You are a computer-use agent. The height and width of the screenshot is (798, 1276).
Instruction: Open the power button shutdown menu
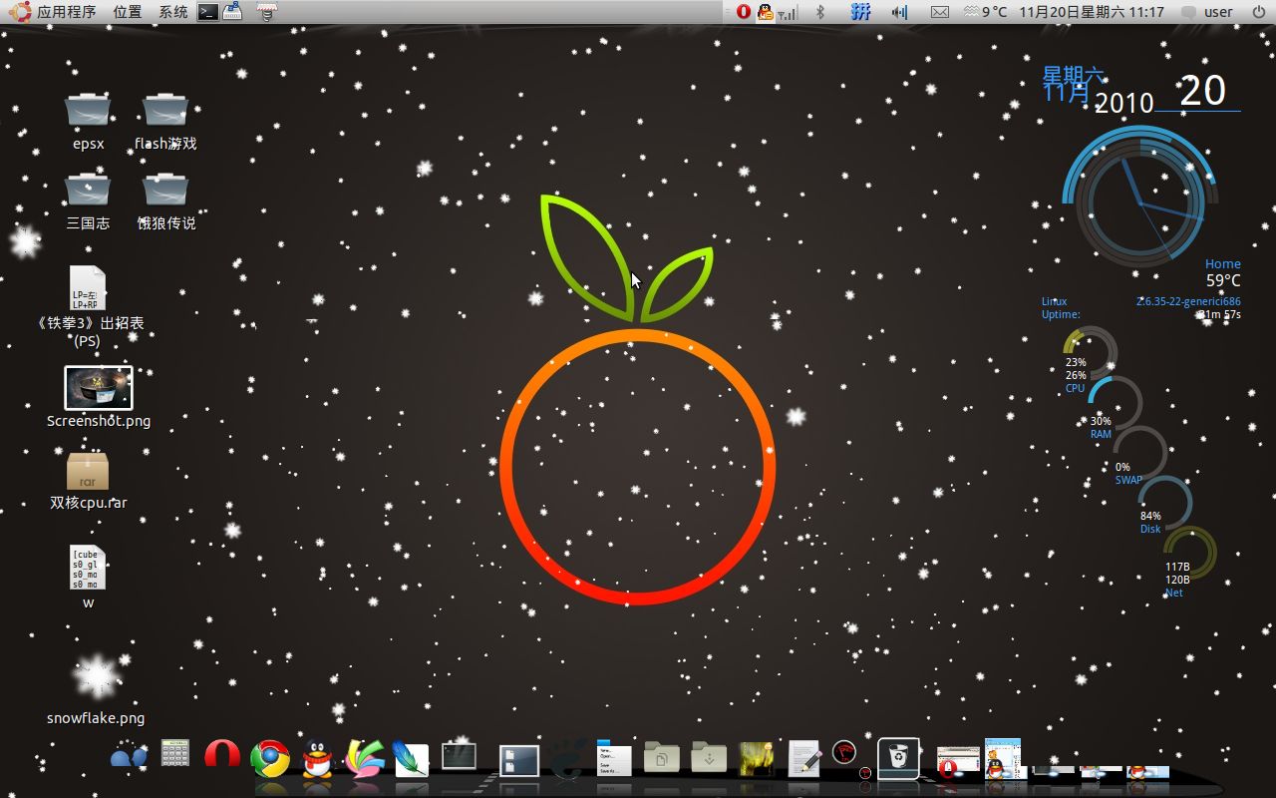tap(1259, 12)
